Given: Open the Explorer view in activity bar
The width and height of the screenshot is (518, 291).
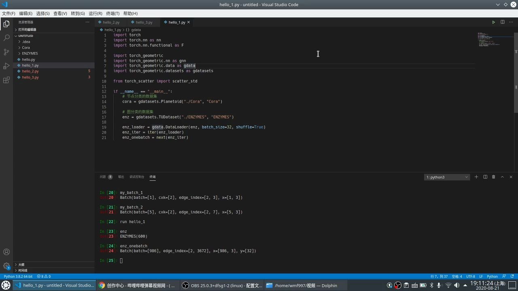Looking at the screenshot, I should point(6,24).
